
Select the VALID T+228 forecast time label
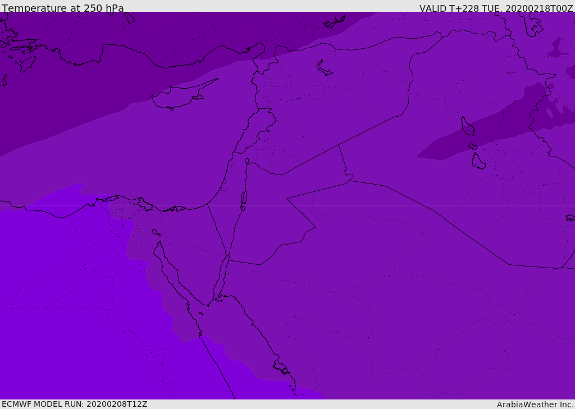pyautogui.click(x=496, y=8)
